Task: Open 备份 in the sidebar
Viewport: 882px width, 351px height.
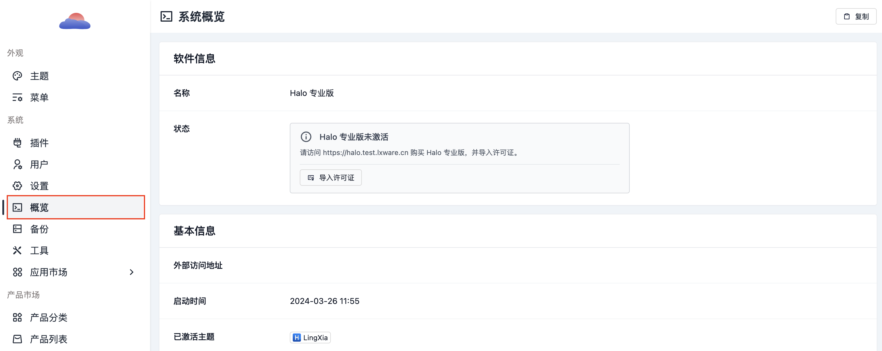Action: (x=75, y=229)
